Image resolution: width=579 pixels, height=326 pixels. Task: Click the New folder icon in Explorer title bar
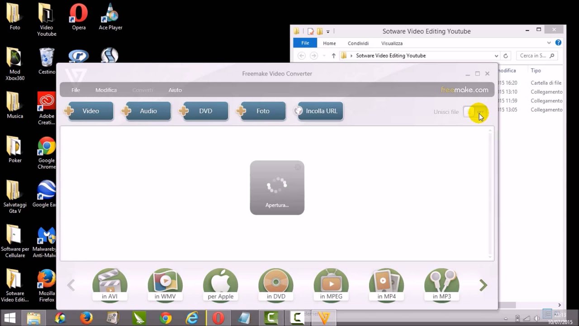click(x=319, y=31)
